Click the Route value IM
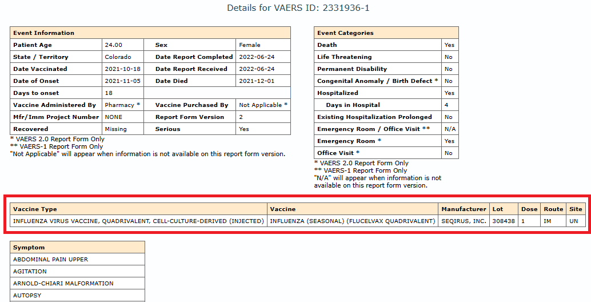 click(549, 221)
